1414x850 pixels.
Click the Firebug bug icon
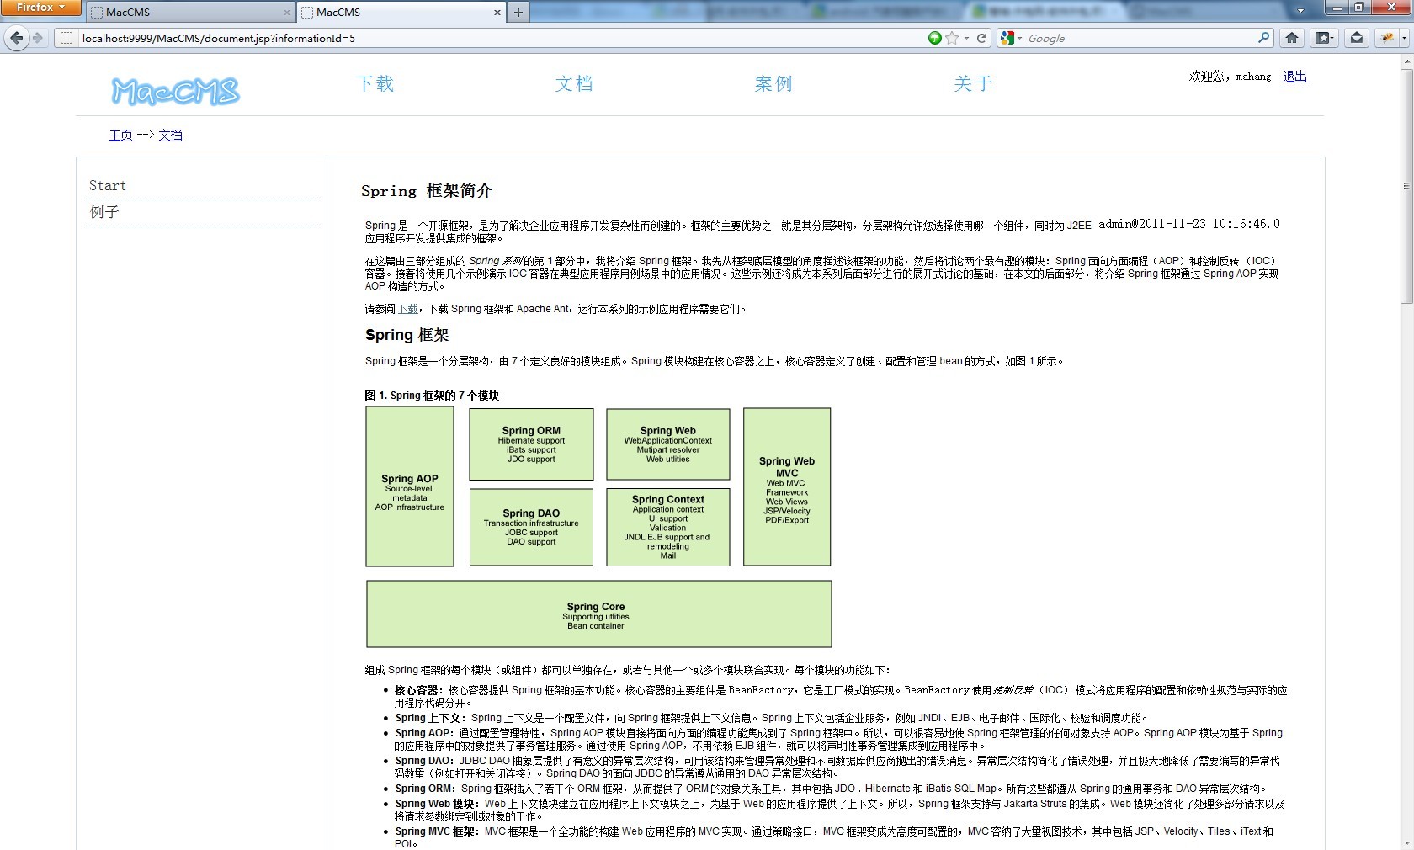pos(1386,38)
